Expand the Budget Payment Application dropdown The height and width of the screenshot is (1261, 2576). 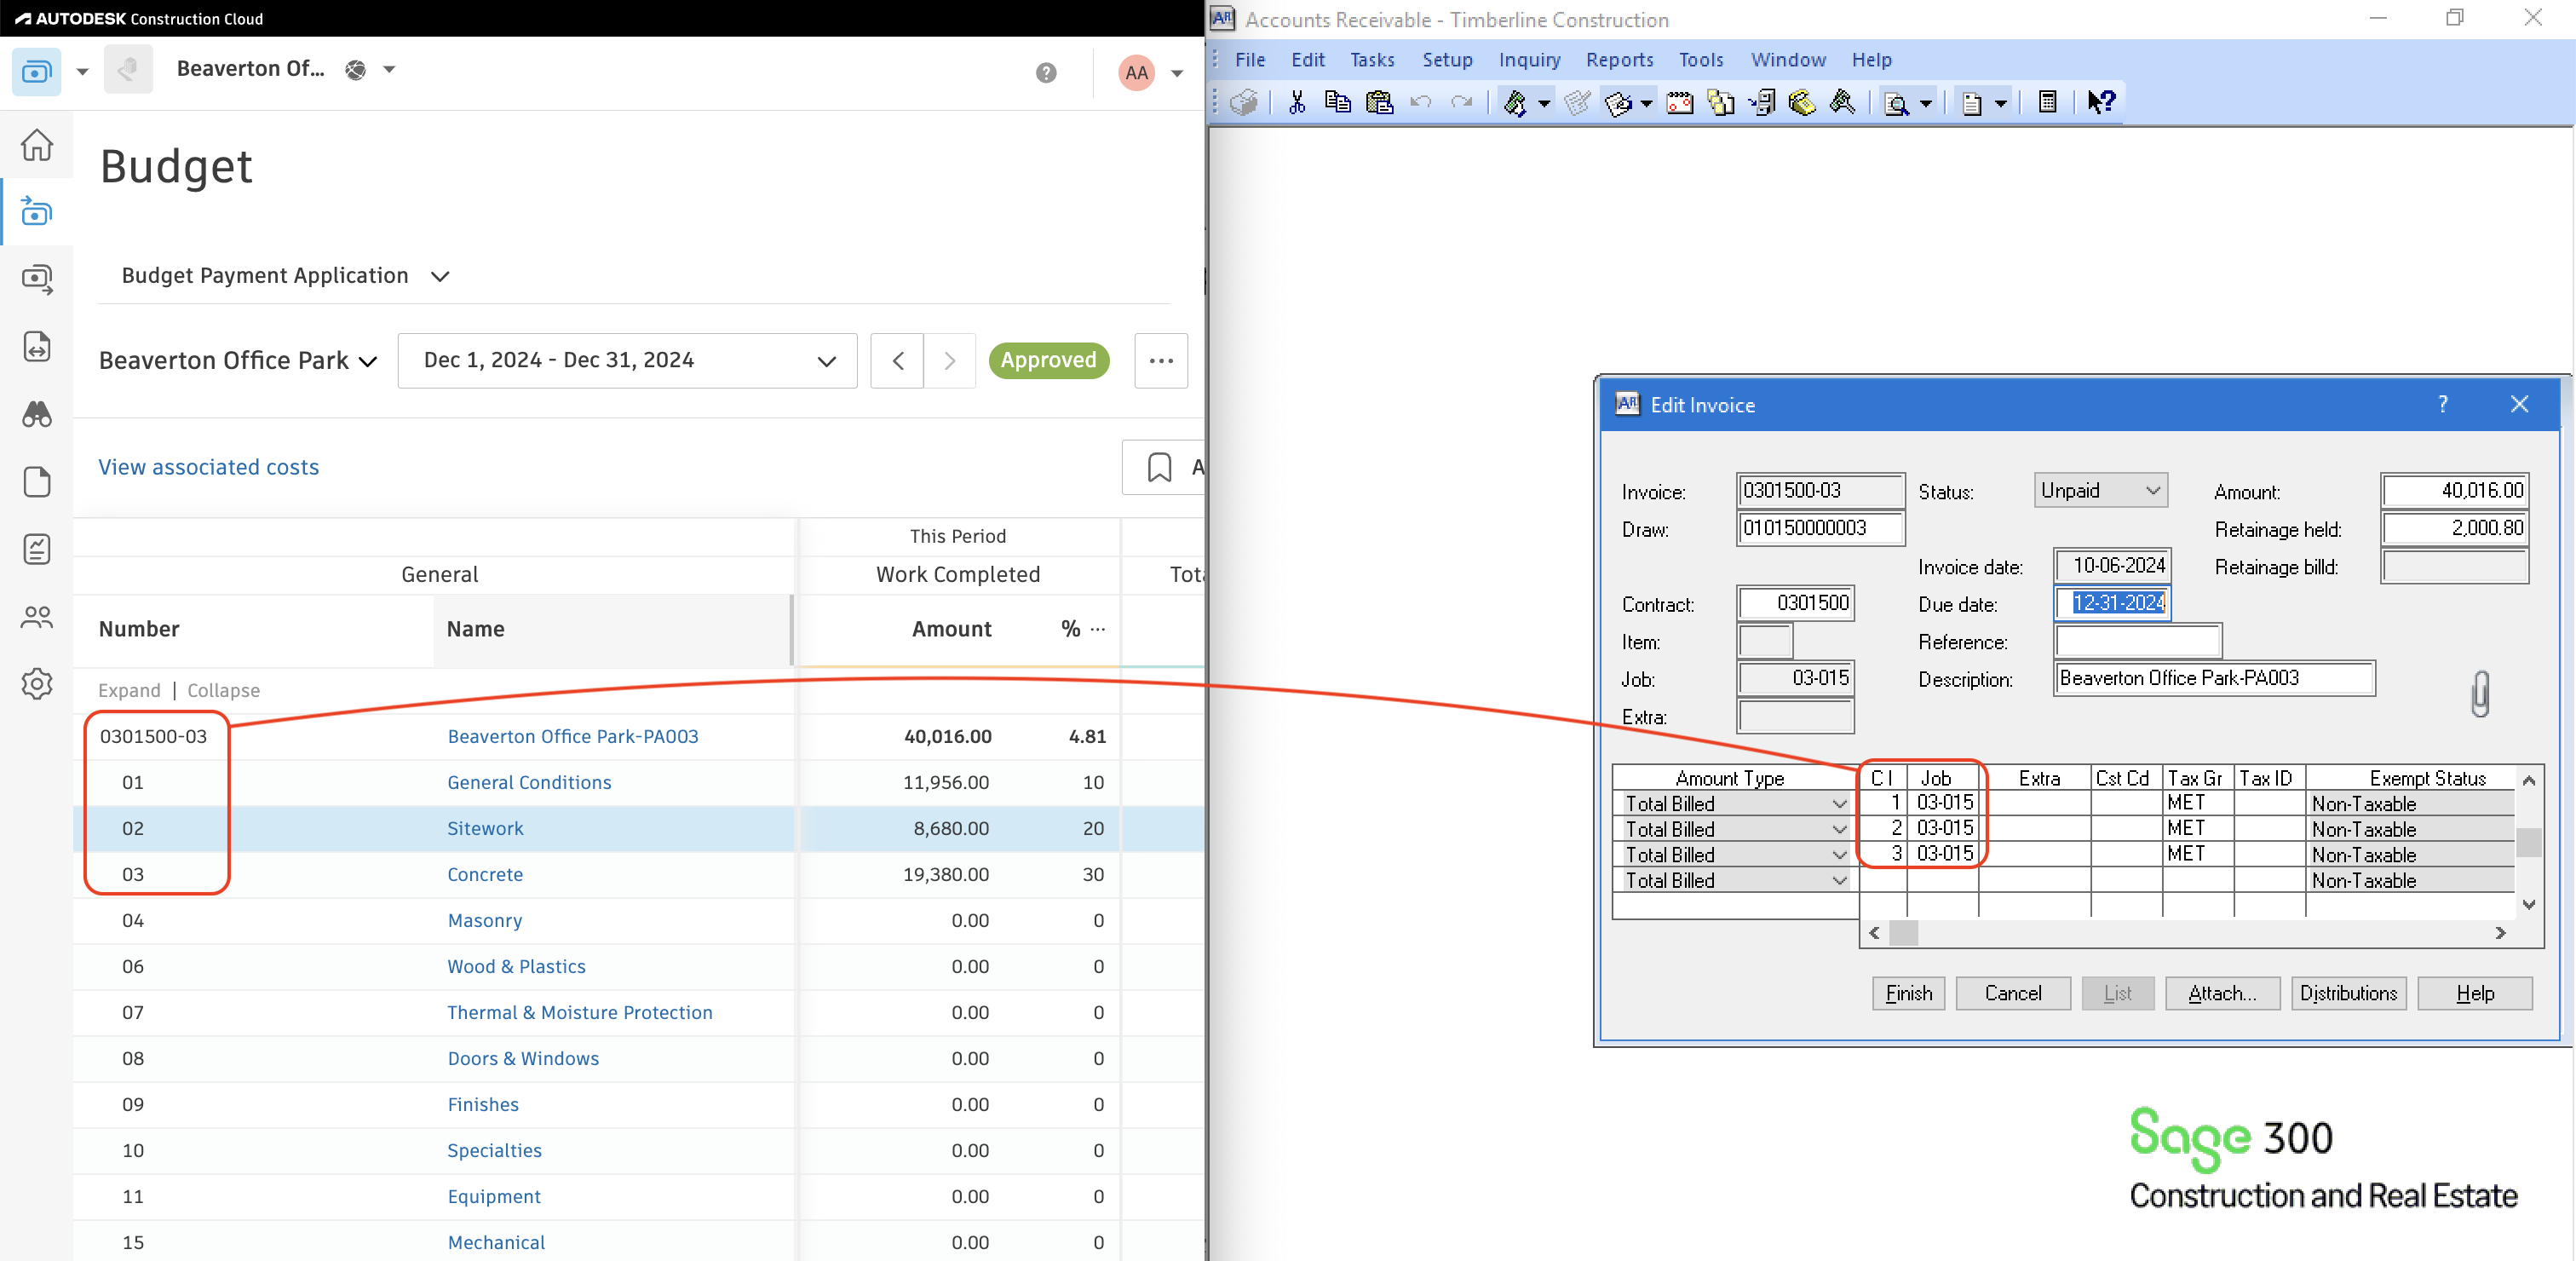[440, 276]
